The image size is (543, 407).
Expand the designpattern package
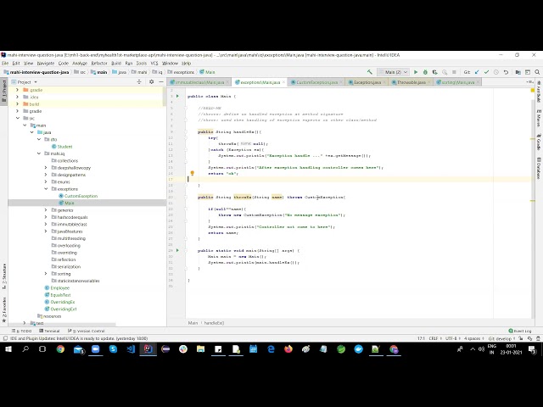point(46,175)
